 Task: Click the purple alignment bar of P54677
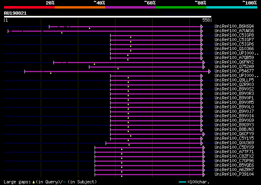117,72
